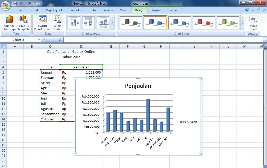Click the chart title Penjualan
This screenshot has width=267, height=168.
pyautogui.click(x=138, y=86)
